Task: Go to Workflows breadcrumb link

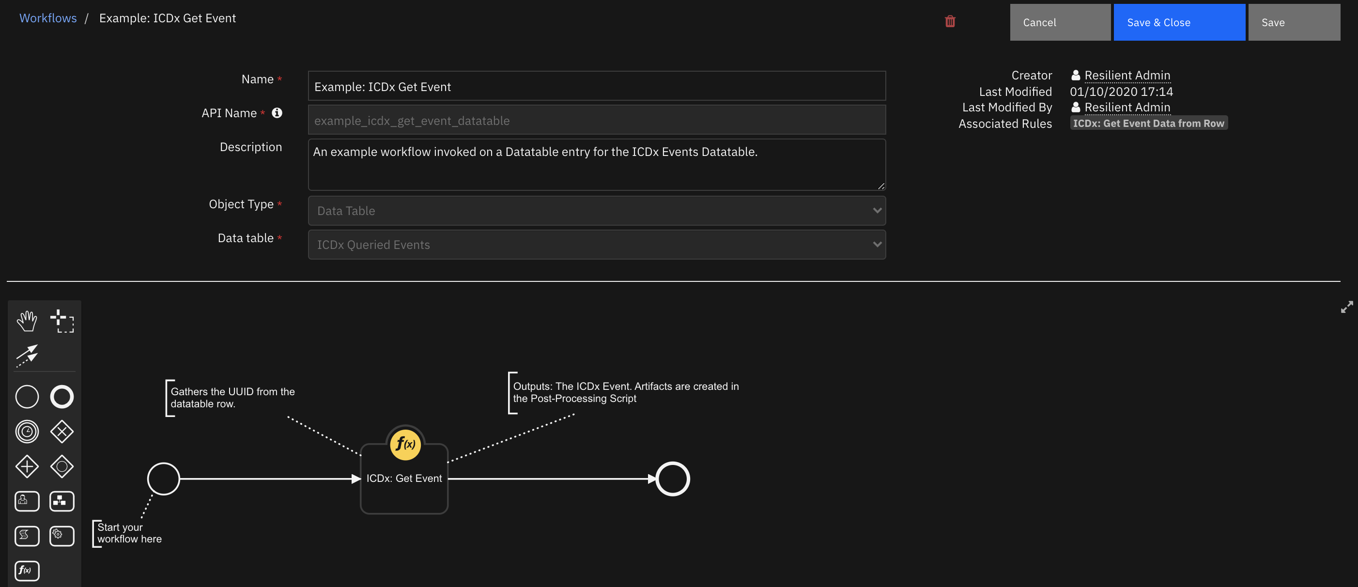Action: [x=48, y=18]
